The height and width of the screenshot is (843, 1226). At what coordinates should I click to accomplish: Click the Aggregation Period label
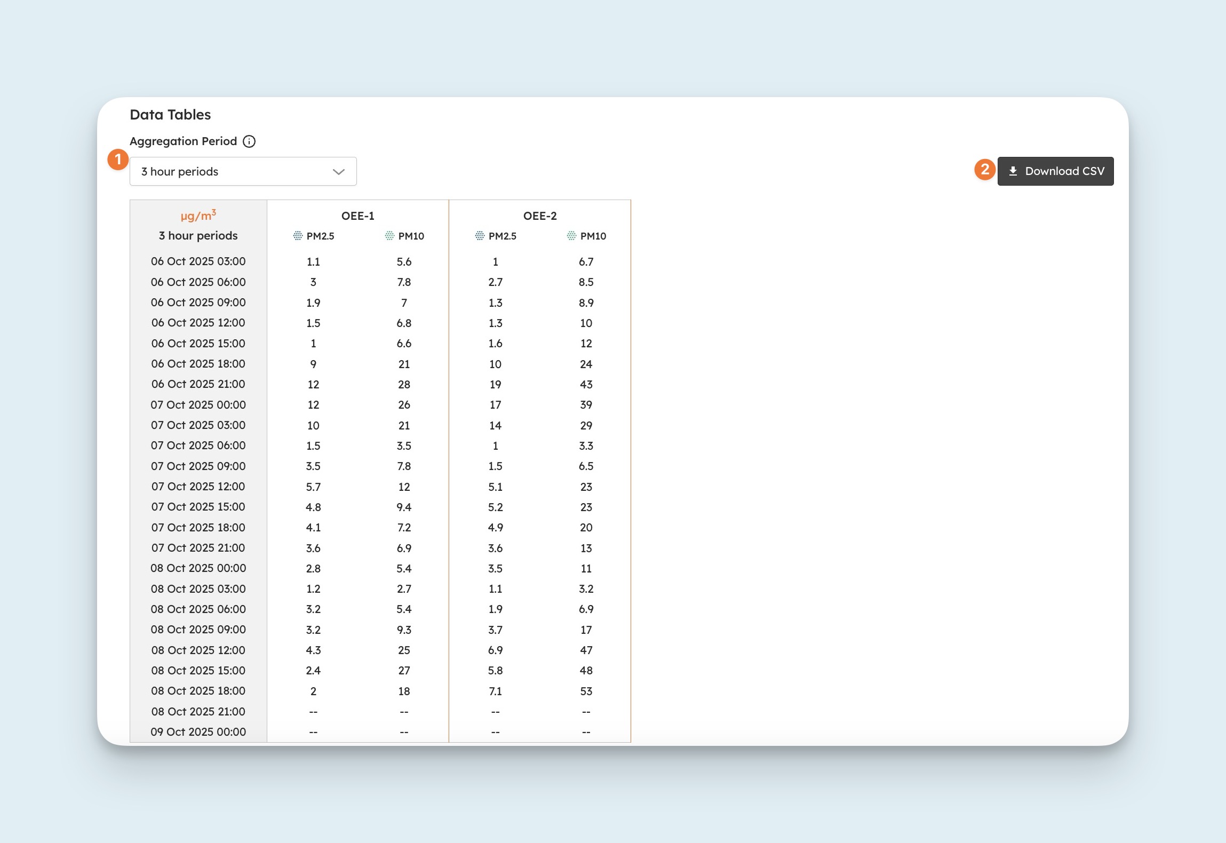pos(183,141)
